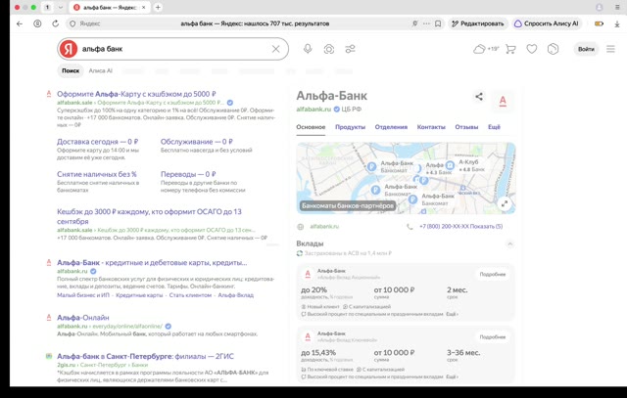Reload the page
The height and width of the screenshot is (398, 627).
click(55, 23)
